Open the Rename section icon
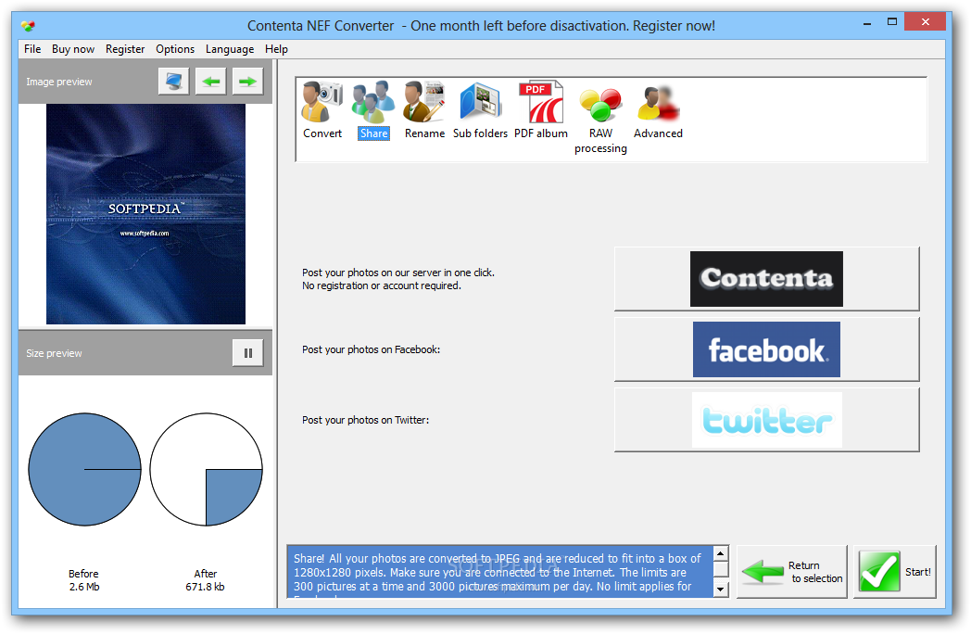Image resolution: width=971 pixels, height=634 pixels. [424, 110]
